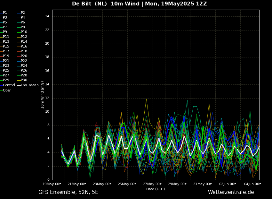
Task: Click the x-axis label Date (UTC)
Action: pyautogui.click(x=156, y=189)
